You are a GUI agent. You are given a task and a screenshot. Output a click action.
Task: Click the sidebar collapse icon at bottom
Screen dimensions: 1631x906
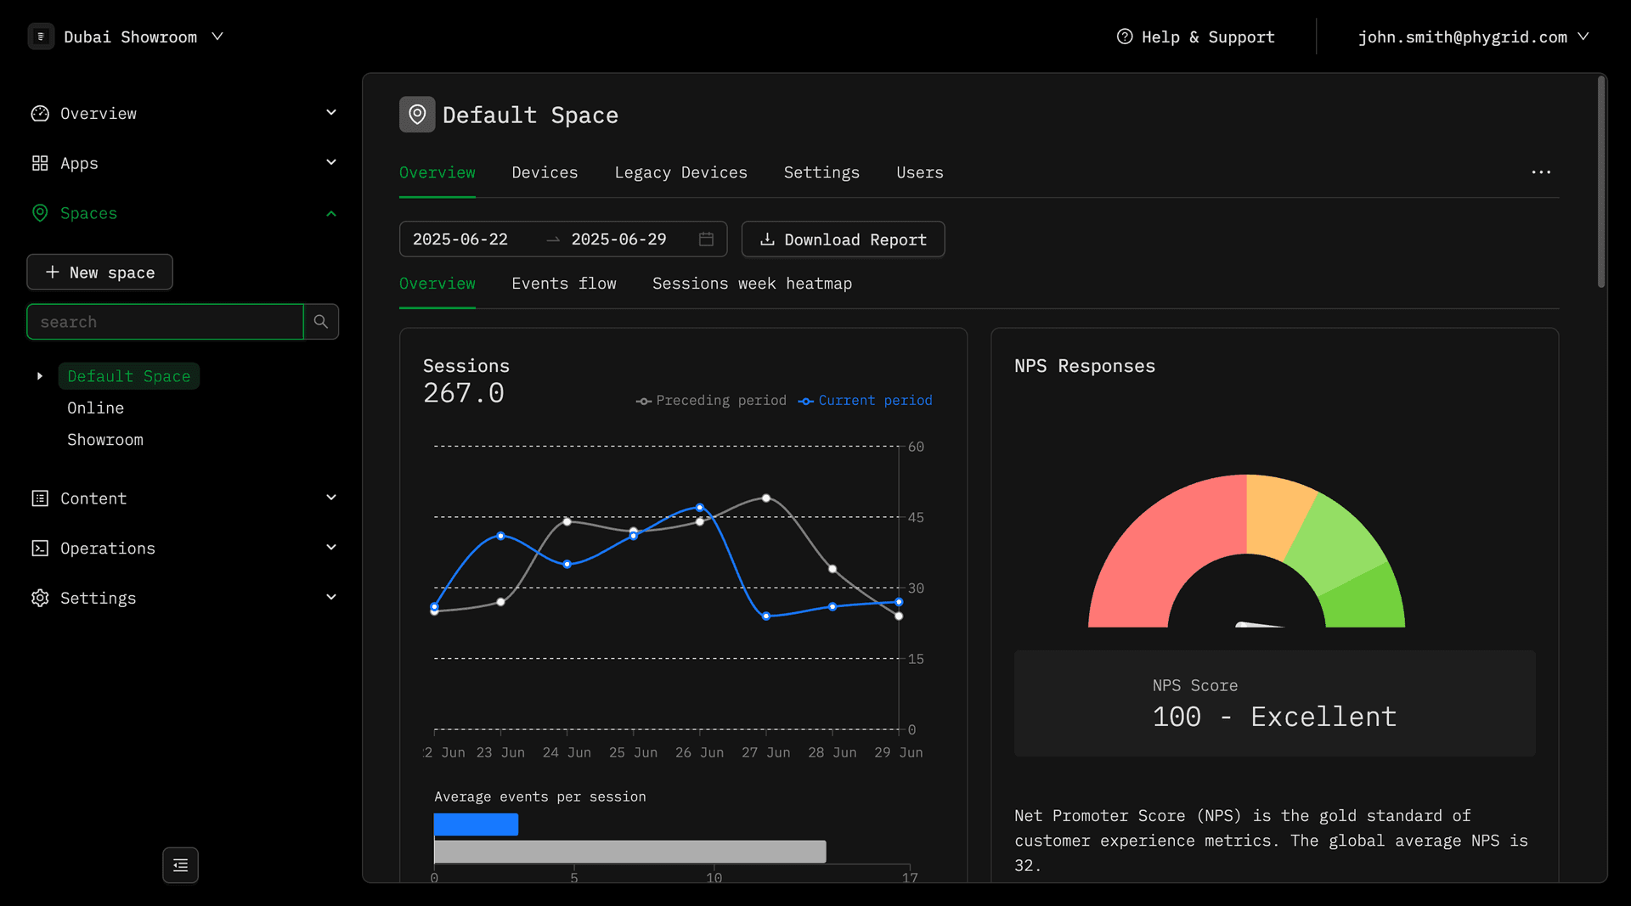pos(180,865)
